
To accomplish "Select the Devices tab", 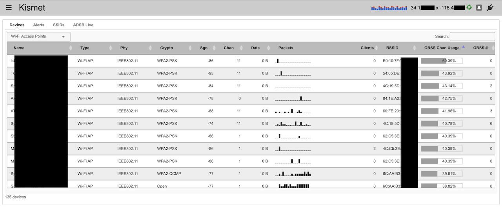I will click(17, 25).
